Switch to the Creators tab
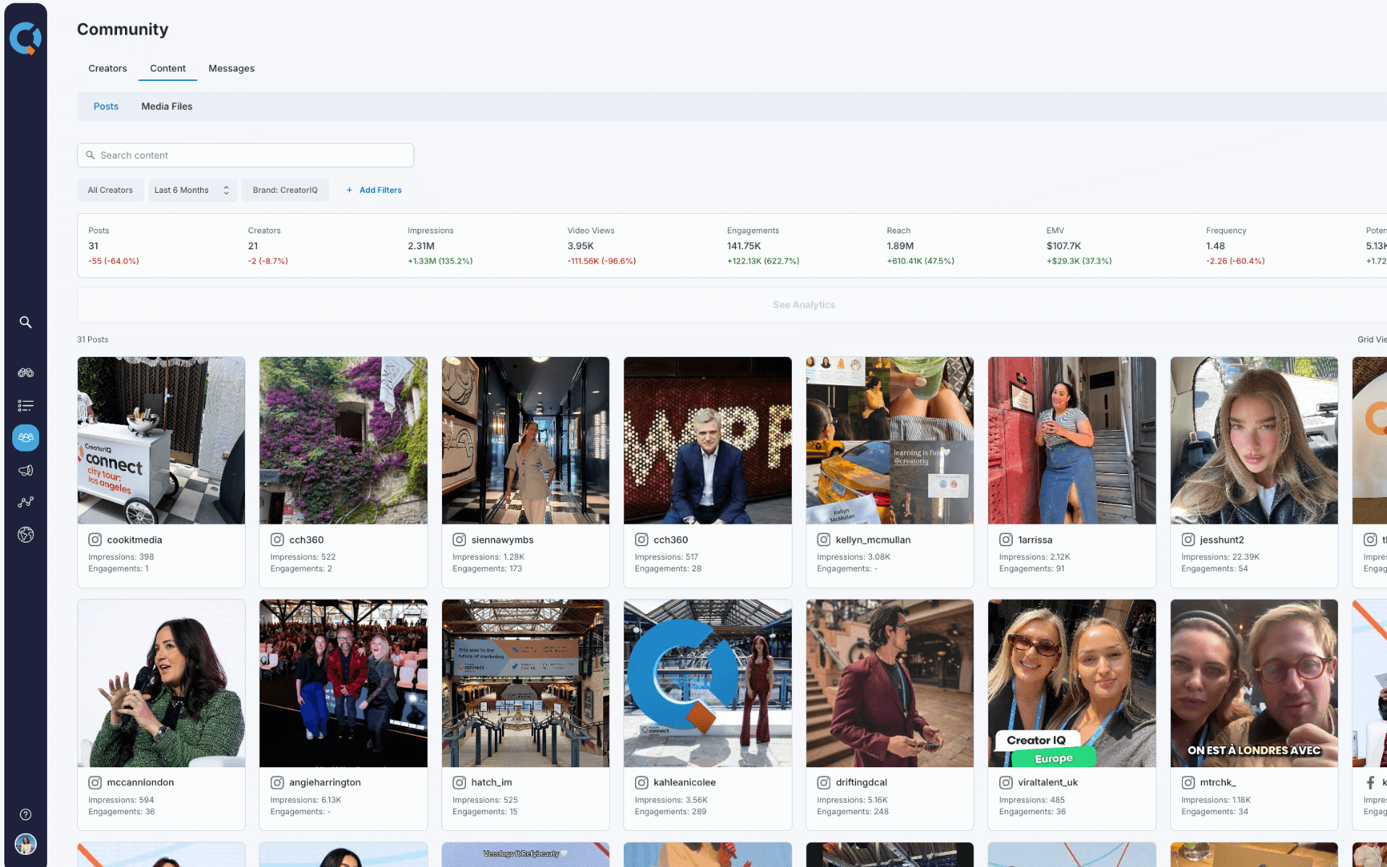The width and height of the screenshot is (1387, 867). pos(107,68)
